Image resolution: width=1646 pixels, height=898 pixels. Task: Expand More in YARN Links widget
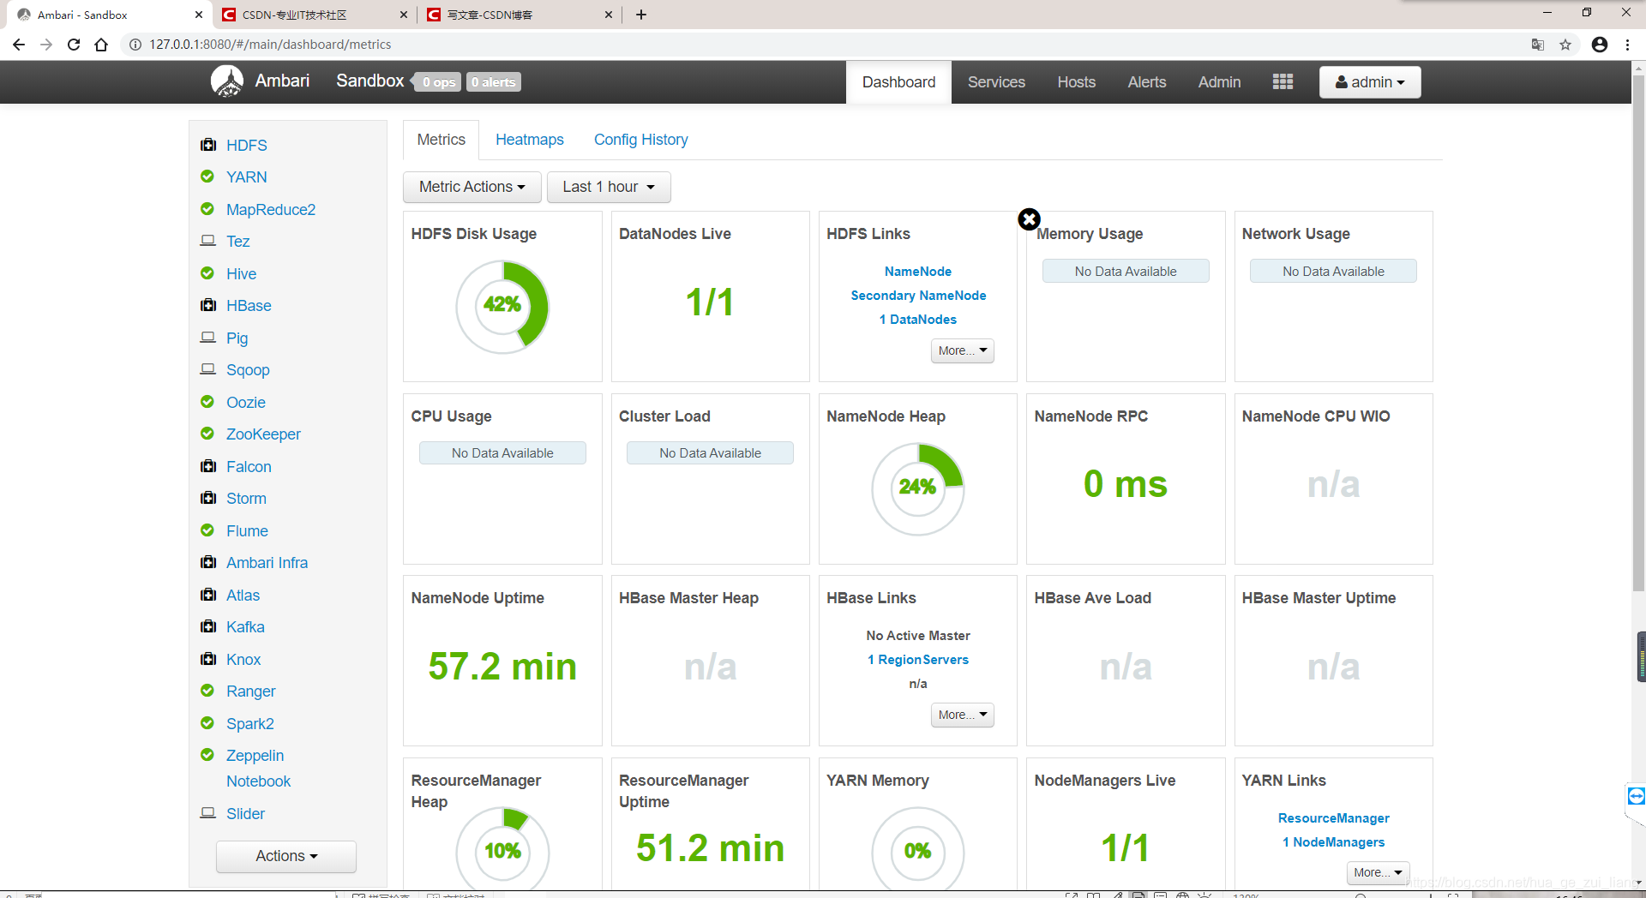point(1378,872)
